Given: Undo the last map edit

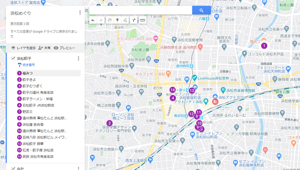Looking at the screenshot, I should pos(93,20).
